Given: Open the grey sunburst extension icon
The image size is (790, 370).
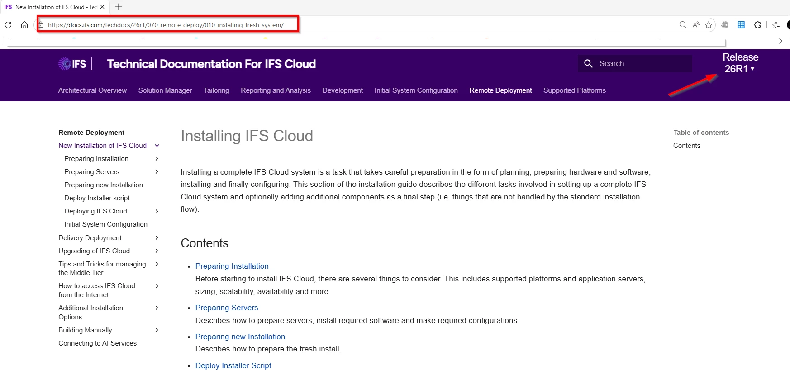Looking at the screenshot, I should 725,25.
